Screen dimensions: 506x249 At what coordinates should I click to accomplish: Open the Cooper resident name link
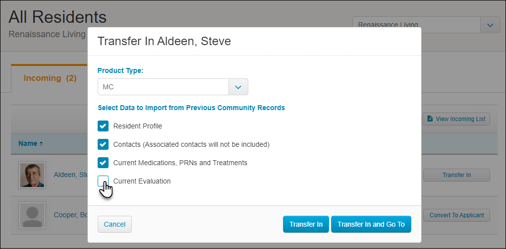click(71, 215)
